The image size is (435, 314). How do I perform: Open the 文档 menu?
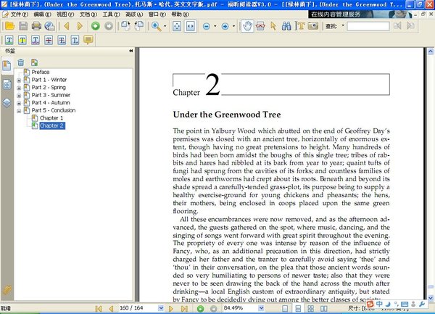pos(88,15)
